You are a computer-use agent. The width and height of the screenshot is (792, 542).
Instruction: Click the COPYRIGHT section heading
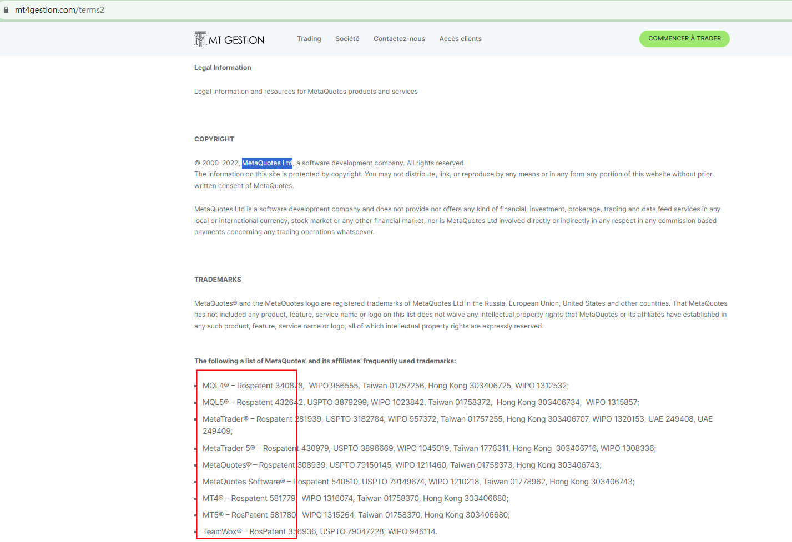tap(214, 139)
